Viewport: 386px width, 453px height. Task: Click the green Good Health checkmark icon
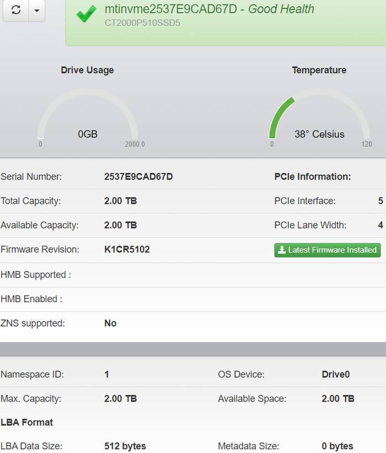tap(86, 14)
